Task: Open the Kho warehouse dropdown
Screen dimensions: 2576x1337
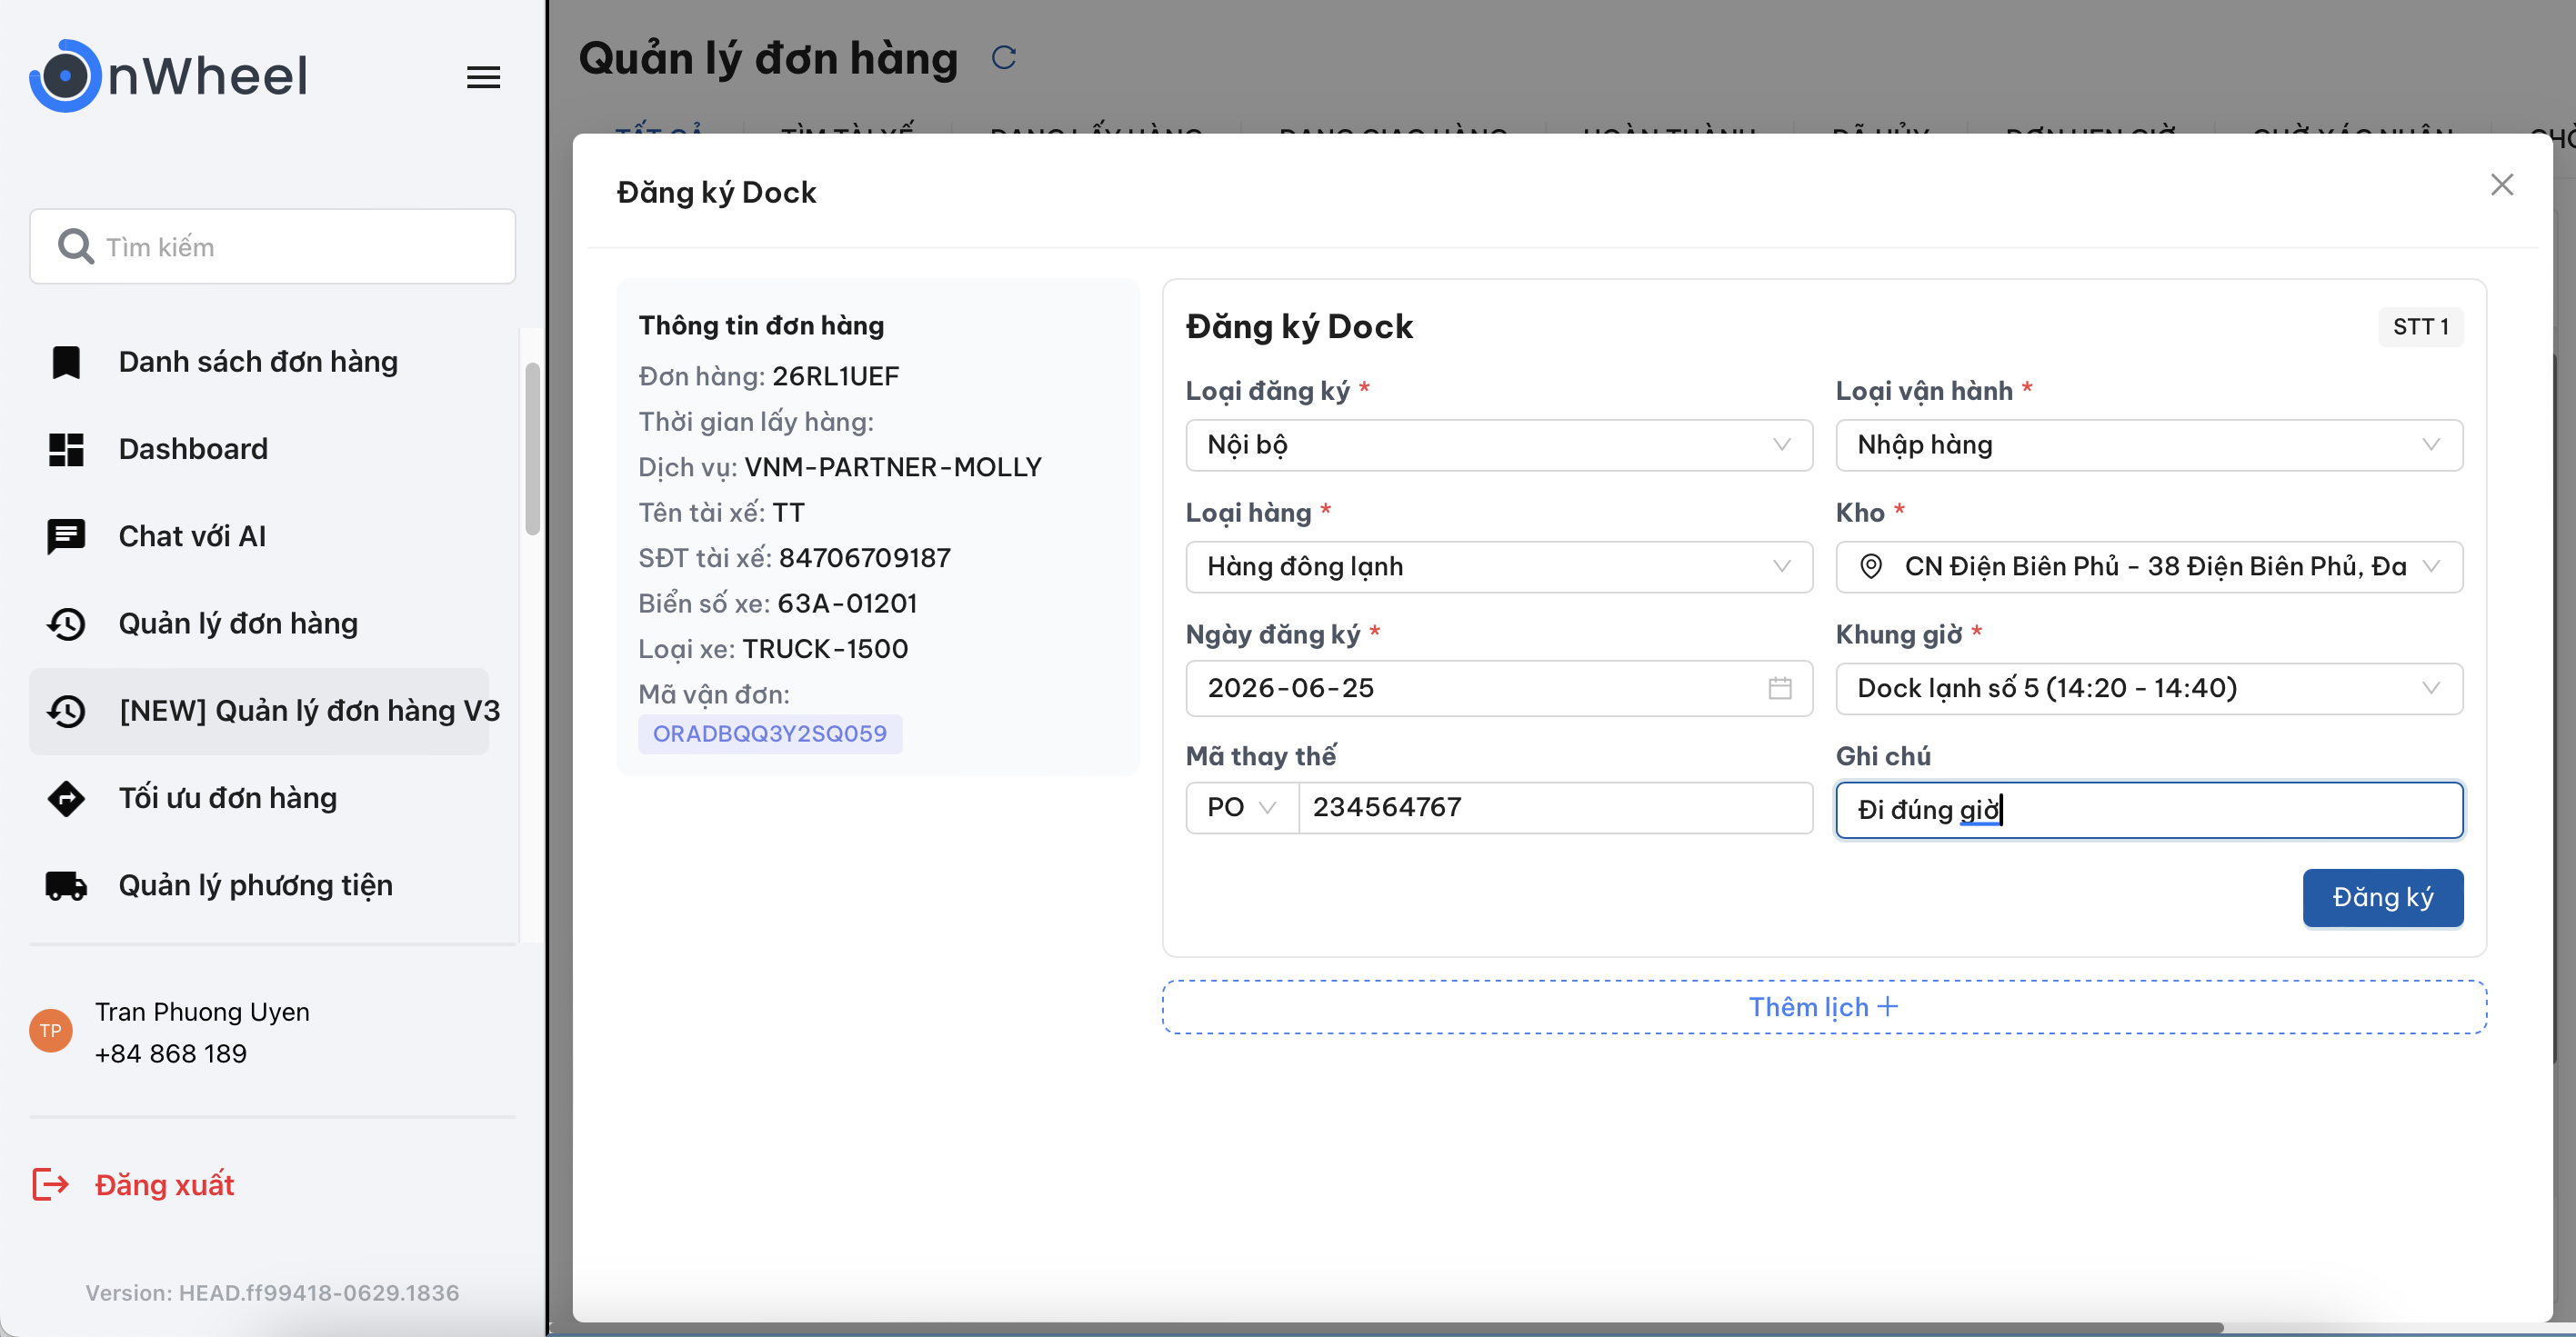Action: (2148, 566)
